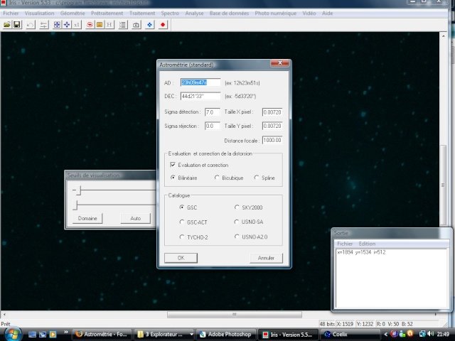Click the Auto threshold button
Image resolution: width=455 pixels, height=341 pixels.
click(136, 218)
